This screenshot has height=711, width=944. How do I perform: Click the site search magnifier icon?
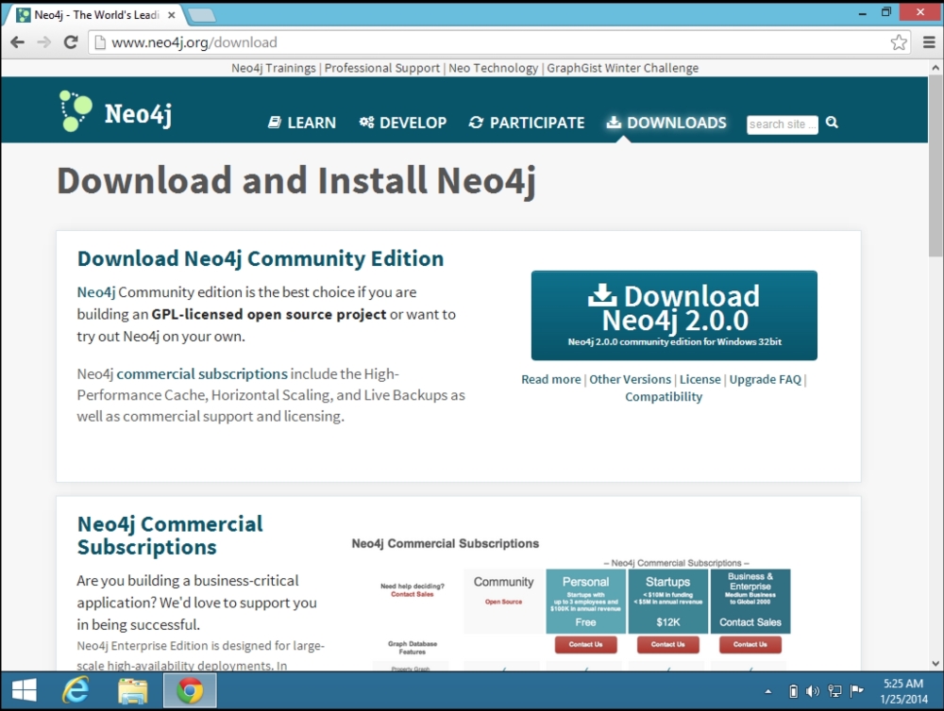[x=832, y=123]
